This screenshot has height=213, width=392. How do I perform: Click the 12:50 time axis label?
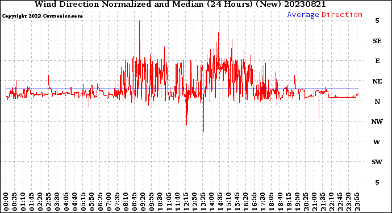[194, 202]
